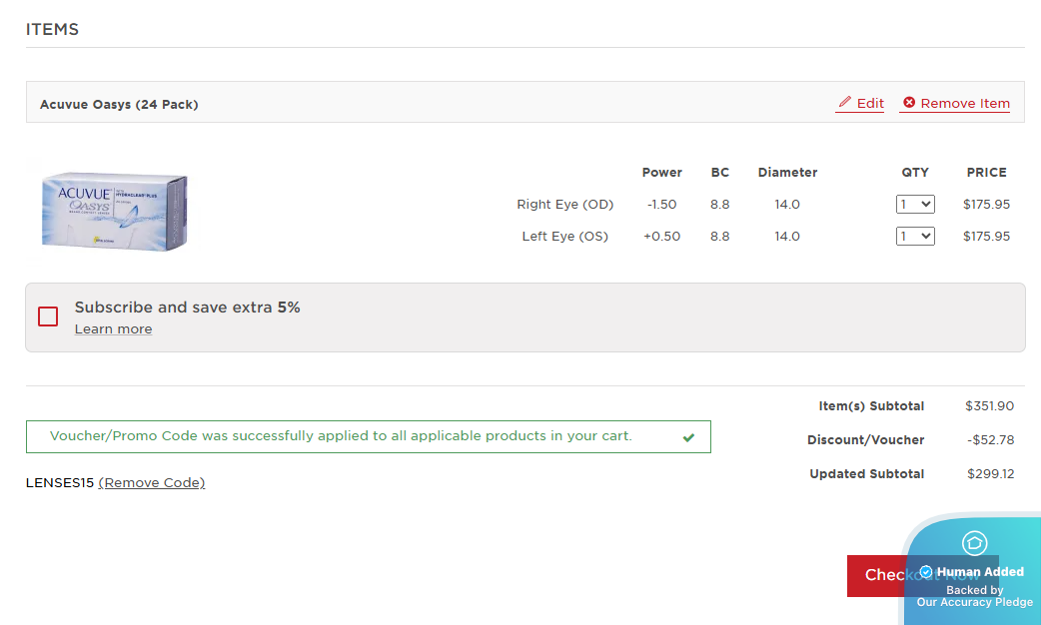
Task: Click the Updated Subtotal amount $299.12
Action: pos(990,474)
